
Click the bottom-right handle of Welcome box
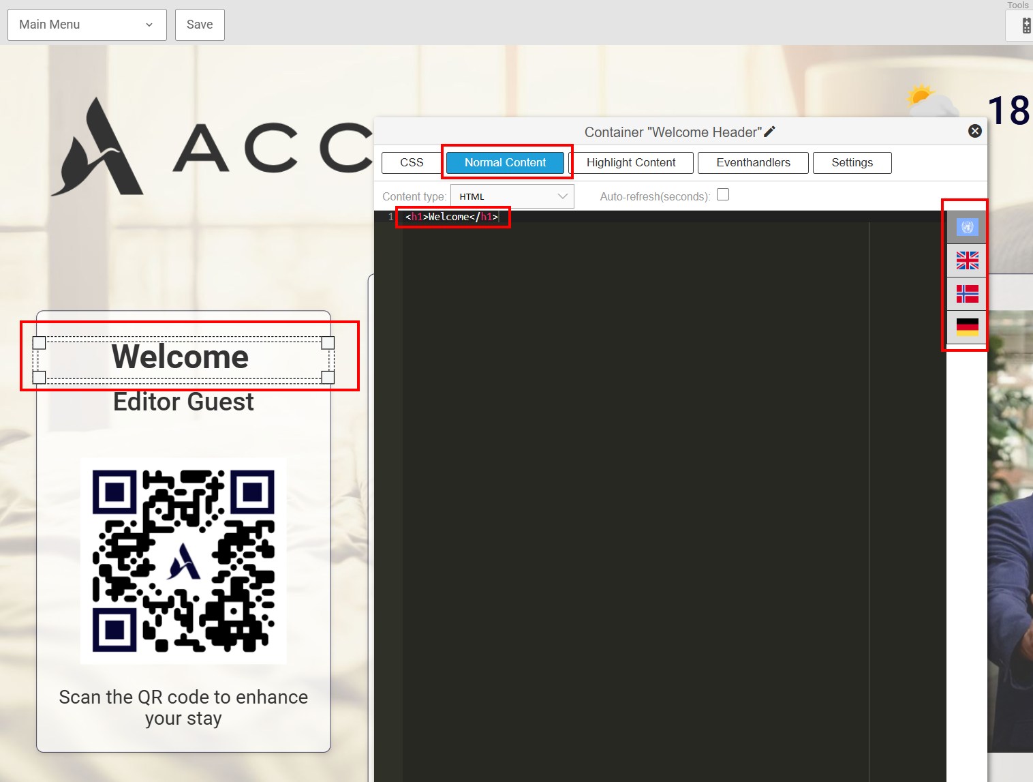(328, 377)
